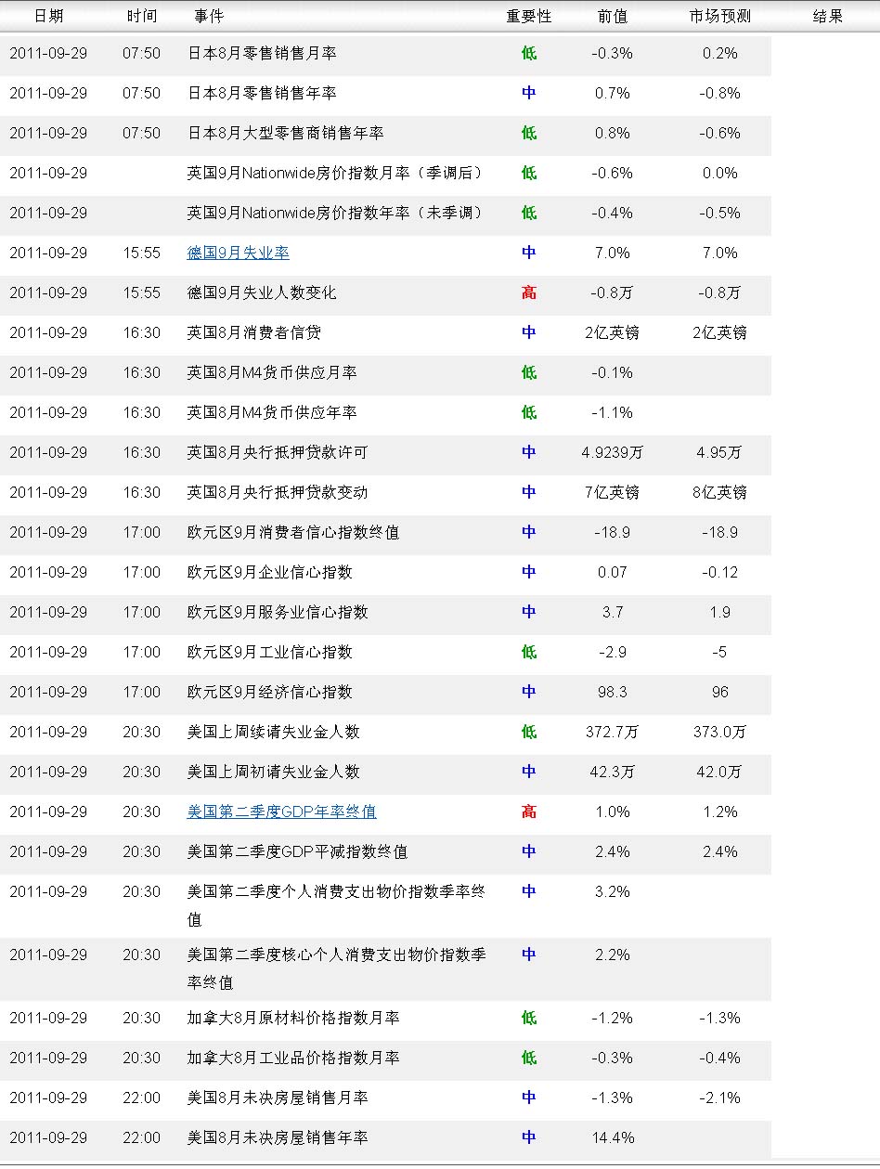Click the 1.9 market forecast
This screenshot has height=1169, width=880.
click(720, 612)
